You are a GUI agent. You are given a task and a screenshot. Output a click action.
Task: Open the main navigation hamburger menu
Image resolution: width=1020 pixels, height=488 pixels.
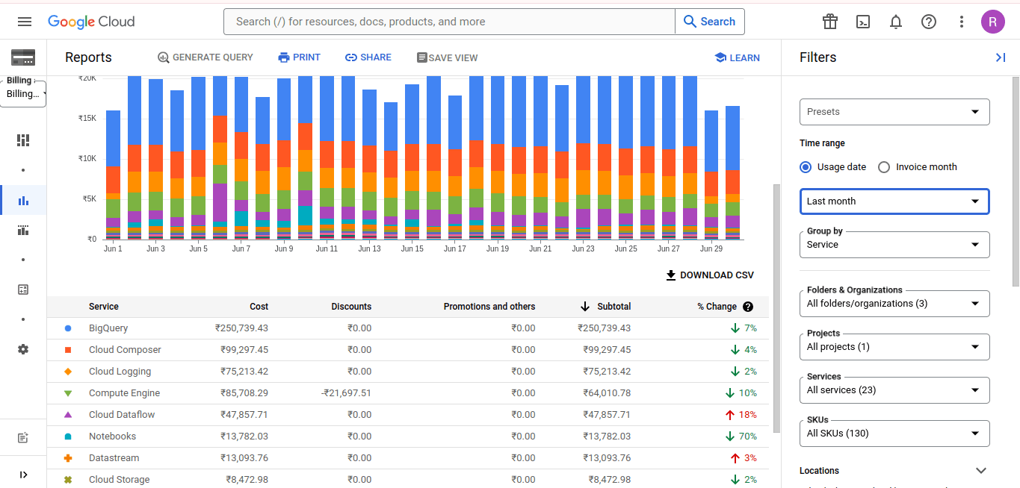pyautogui.click(x=25, y=22)
